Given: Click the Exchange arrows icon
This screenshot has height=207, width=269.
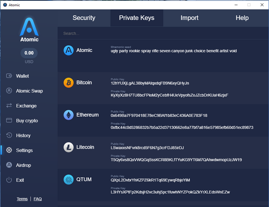Looking at the screenshot, I should coord(9,106).
